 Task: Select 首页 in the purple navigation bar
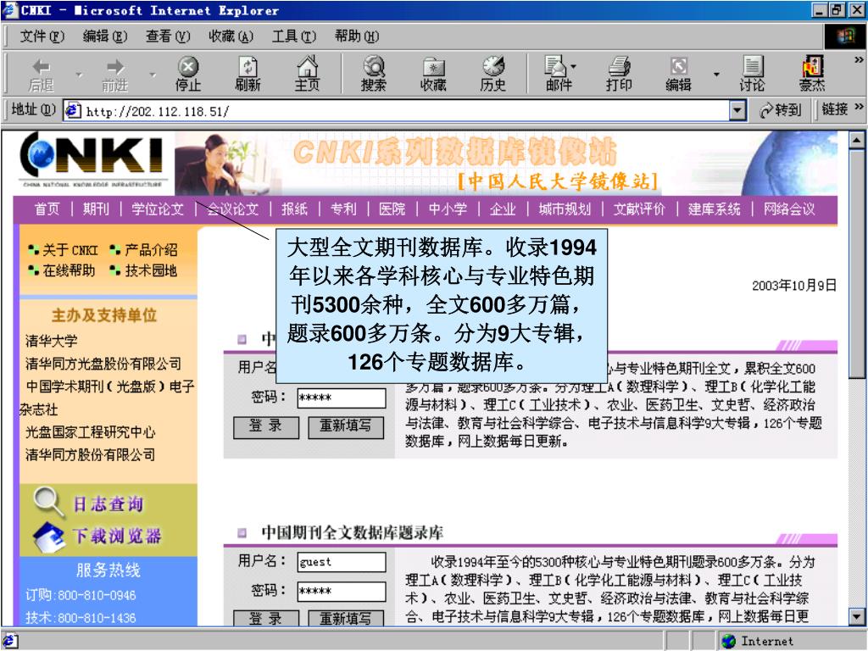(x=47, y=209)
